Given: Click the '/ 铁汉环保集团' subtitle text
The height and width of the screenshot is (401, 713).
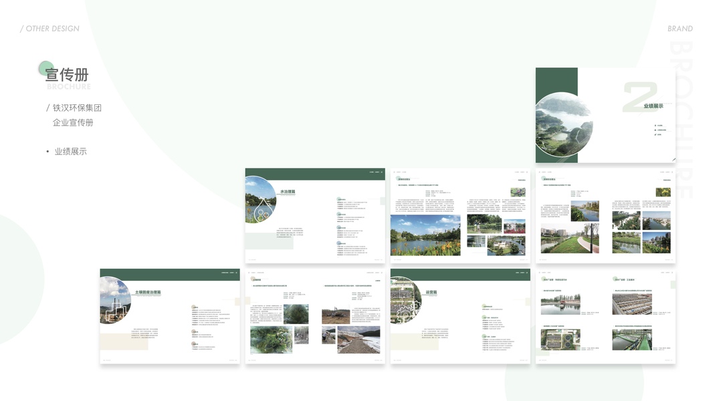Looking at the screenshot, I should tap(74, 108).
